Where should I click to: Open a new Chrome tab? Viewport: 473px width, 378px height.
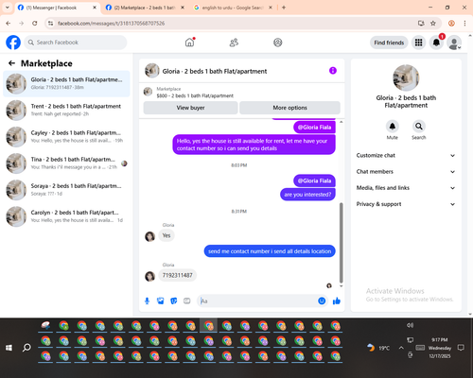(284, 8)
